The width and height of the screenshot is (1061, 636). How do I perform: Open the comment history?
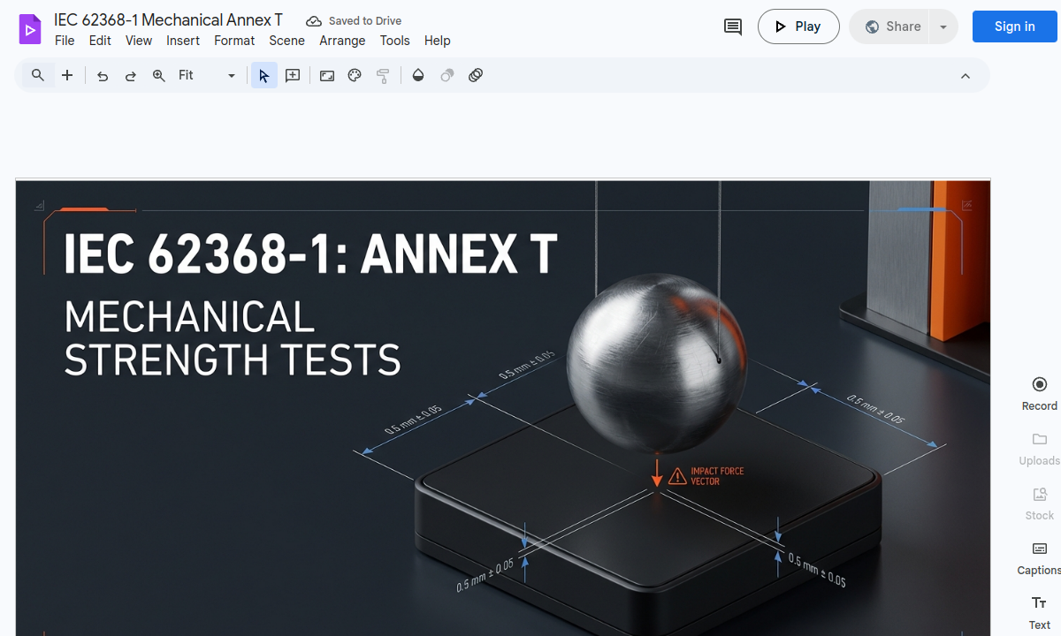732,26
